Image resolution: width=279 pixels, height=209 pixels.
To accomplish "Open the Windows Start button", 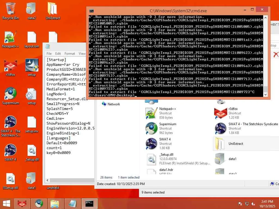I will [7, 203].
